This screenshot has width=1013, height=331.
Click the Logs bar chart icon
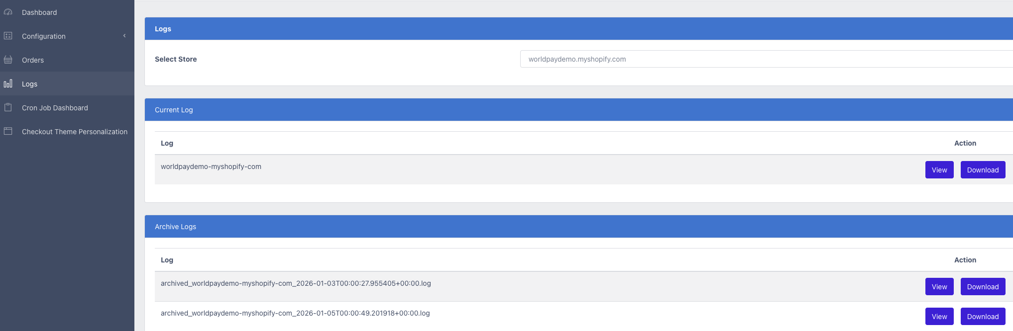[x=8, y=83]
